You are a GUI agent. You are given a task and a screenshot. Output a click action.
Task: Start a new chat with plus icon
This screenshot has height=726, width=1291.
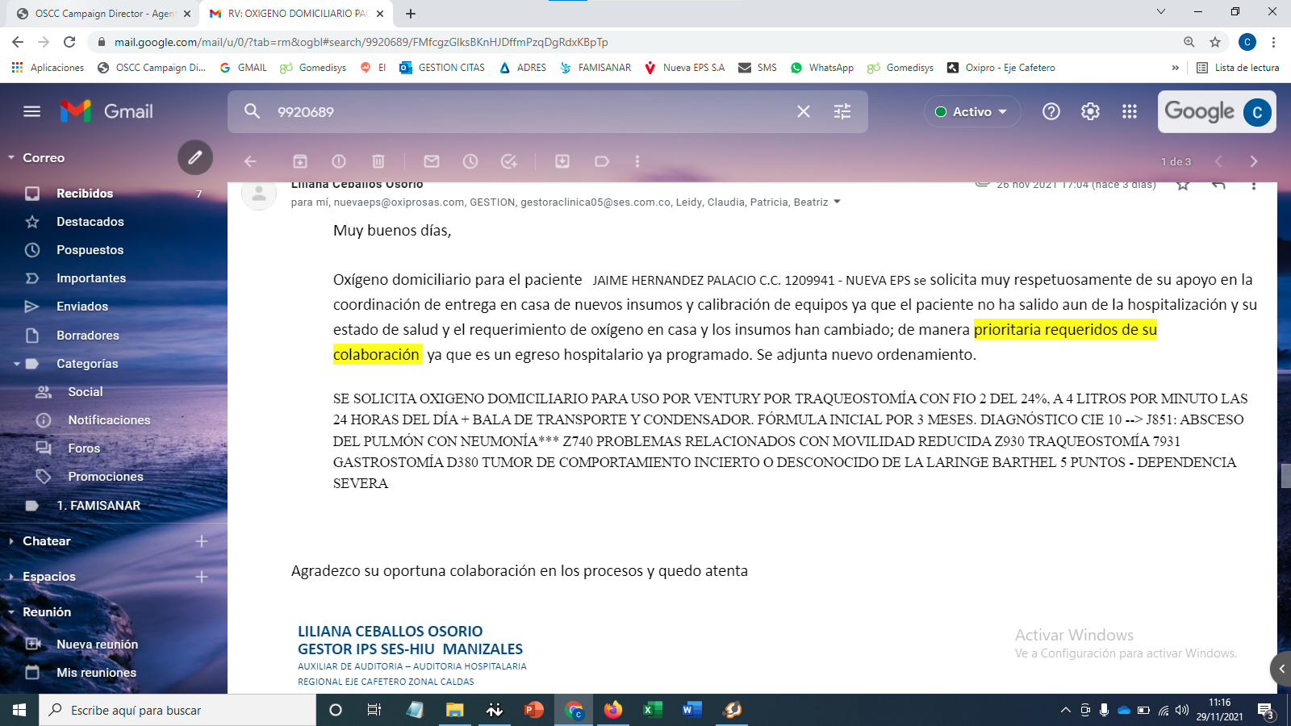click(x=202, y=541)
